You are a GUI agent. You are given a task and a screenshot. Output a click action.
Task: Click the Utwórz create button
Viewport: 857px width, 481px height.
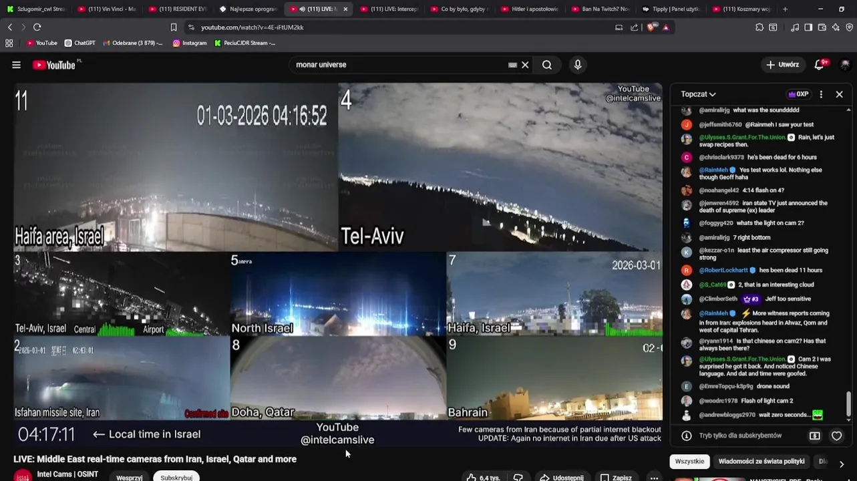coord(782,65)
